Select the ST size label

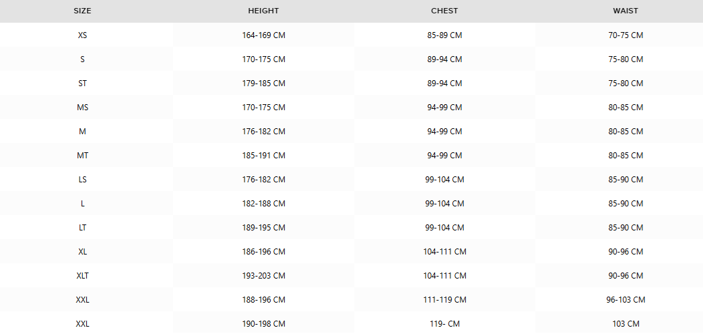(82, 83)
